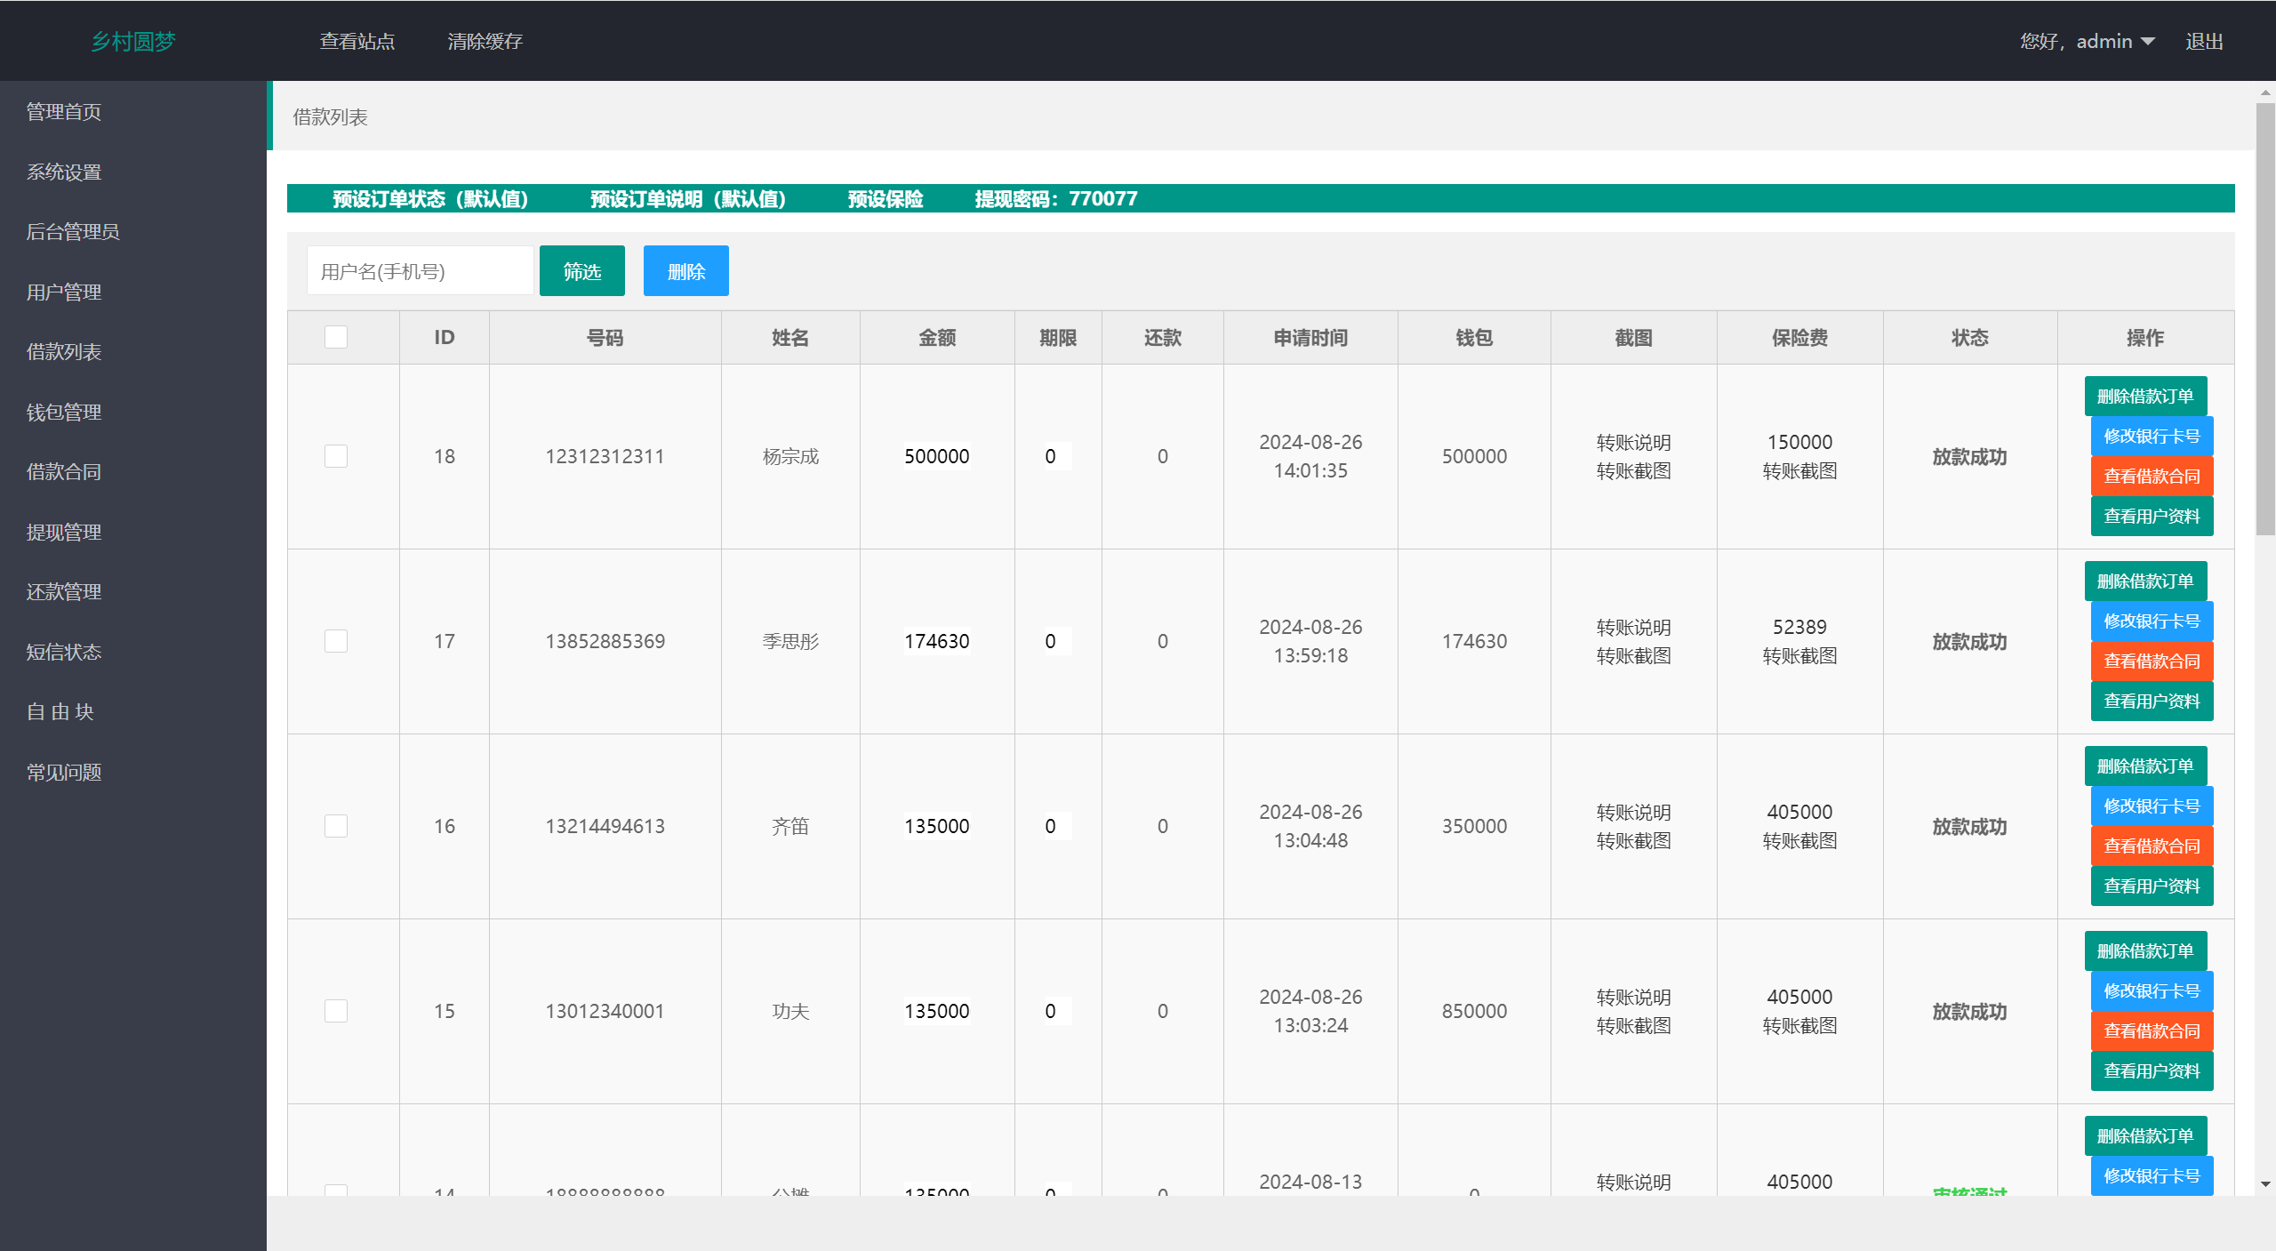Viewport: 2276px width, 1251px height.
Task: View user profile for ID 15
Action: pyautogui.click(x=2151, y=1071)
